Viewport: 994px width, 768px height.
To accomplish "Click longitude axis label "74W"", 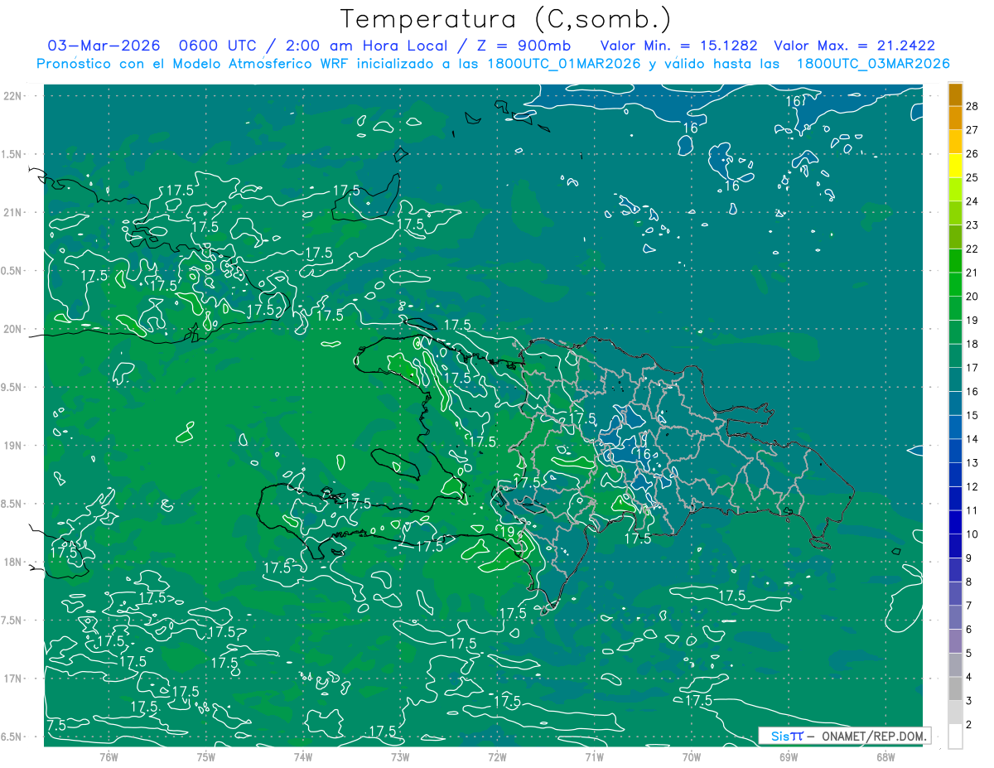I will [303, 757].
